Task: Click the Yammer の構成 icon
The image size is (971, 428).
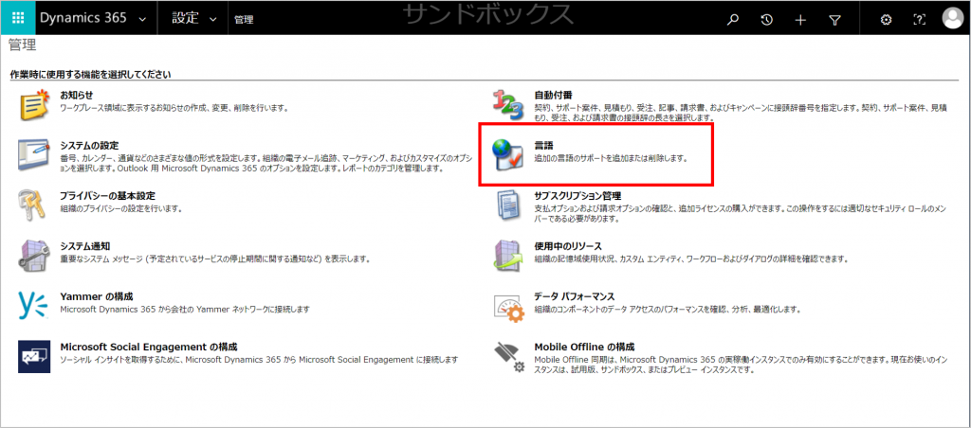Action: pos(34,304)
